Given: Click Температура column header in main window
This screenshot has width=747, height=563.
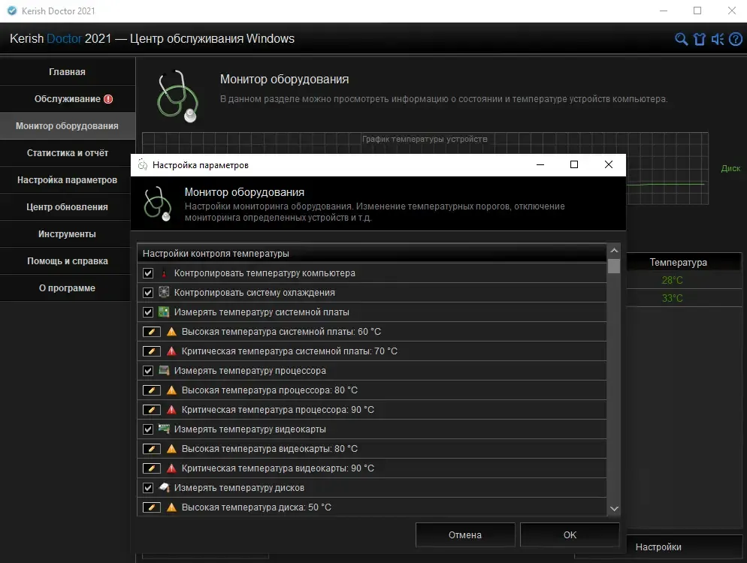Looking at the screenshot, I should (x=679, y=262).
